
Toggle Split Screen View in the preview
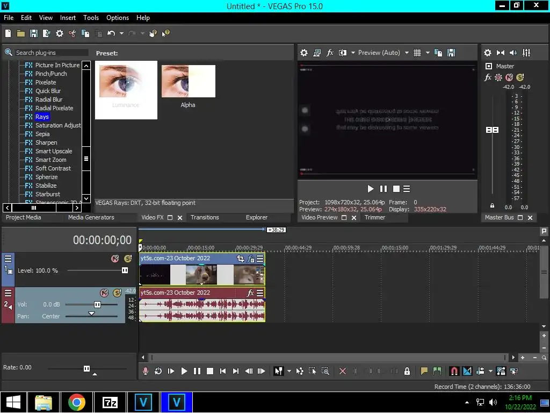pos(343,53)
